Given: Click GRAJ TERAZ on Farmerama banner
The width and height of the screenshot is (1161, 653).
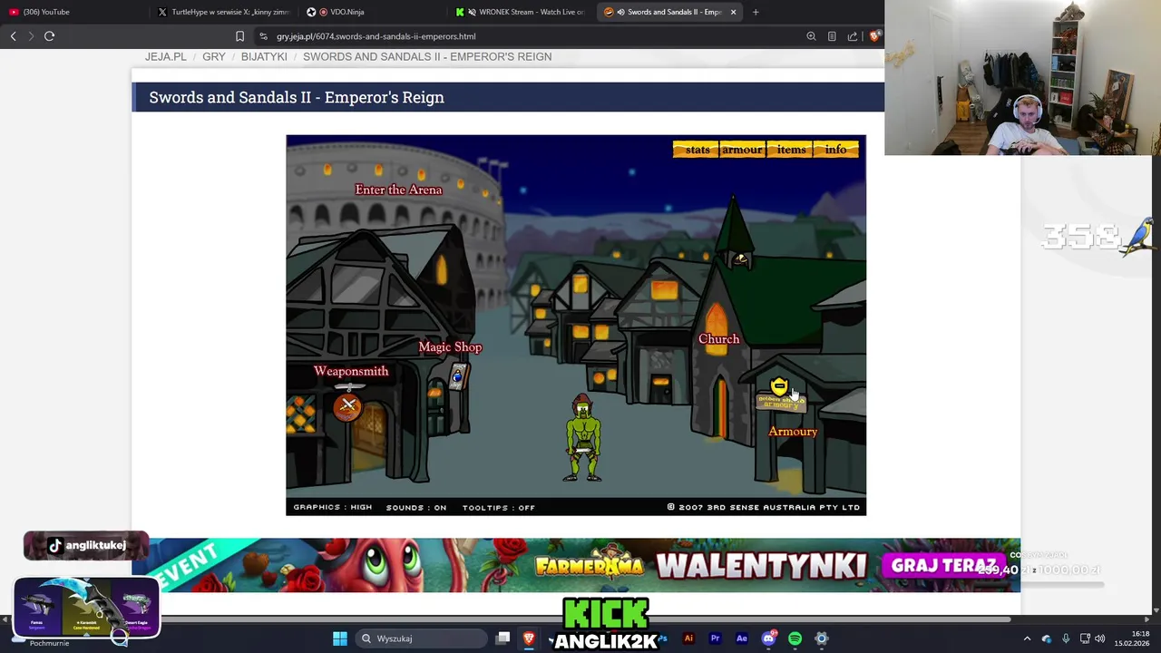Looking at the screenshot, I should click(944, 566).
